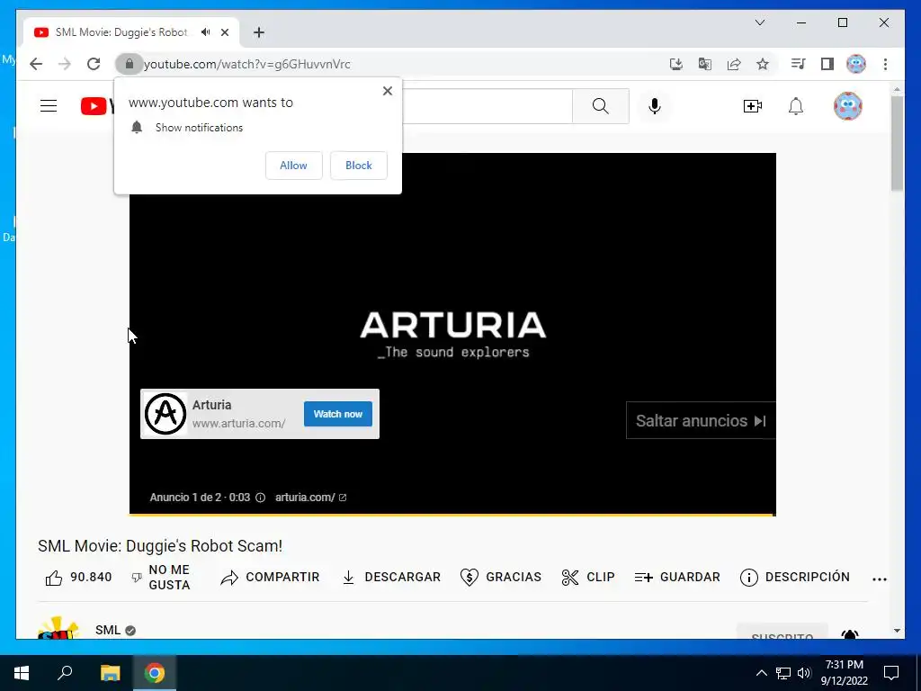Go to YouTube home via logo
This screenshot has width=921, height=691.
97,106
